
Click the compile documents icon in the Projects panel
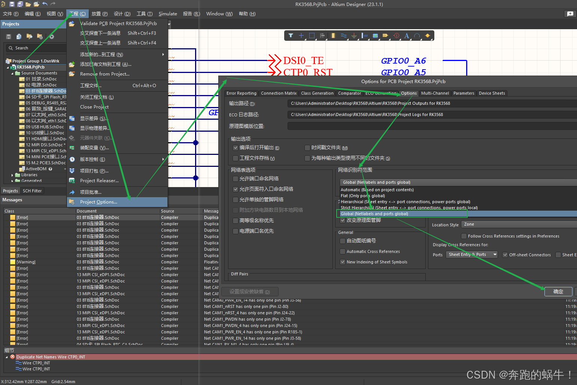click(x=19, y=36)
